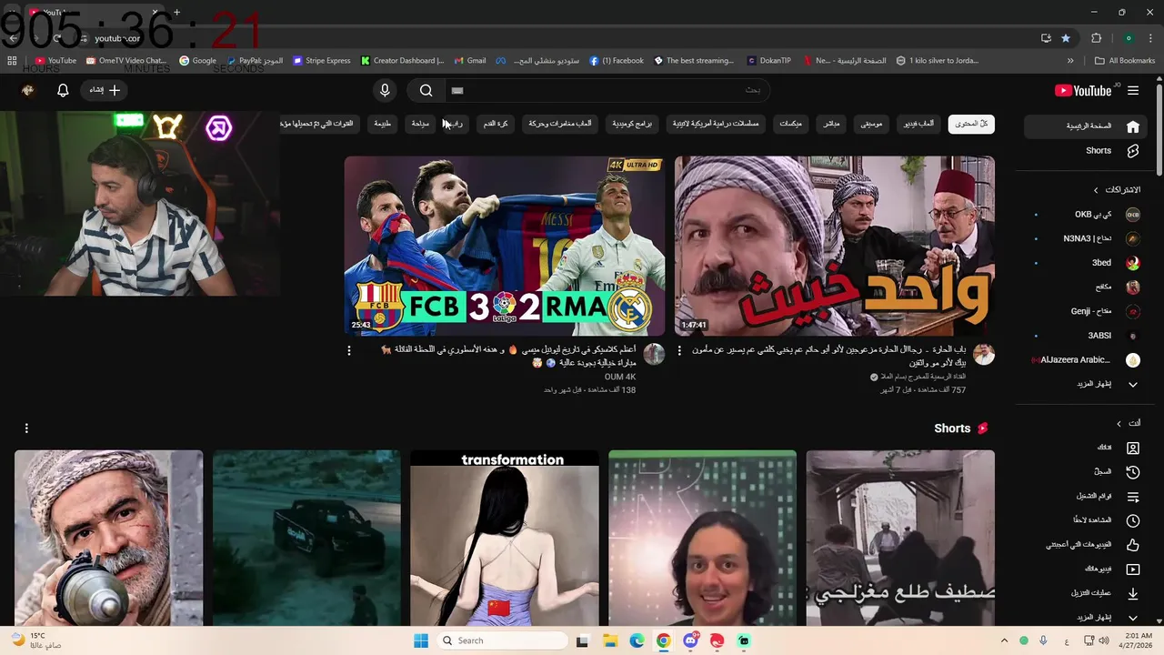Play the FCB 3-2 RMA video thumbnail

click(x=505, y=246)
